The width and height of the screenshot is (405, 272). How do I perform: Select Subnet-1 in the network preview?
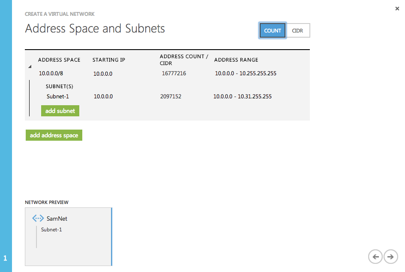[51, 230]
